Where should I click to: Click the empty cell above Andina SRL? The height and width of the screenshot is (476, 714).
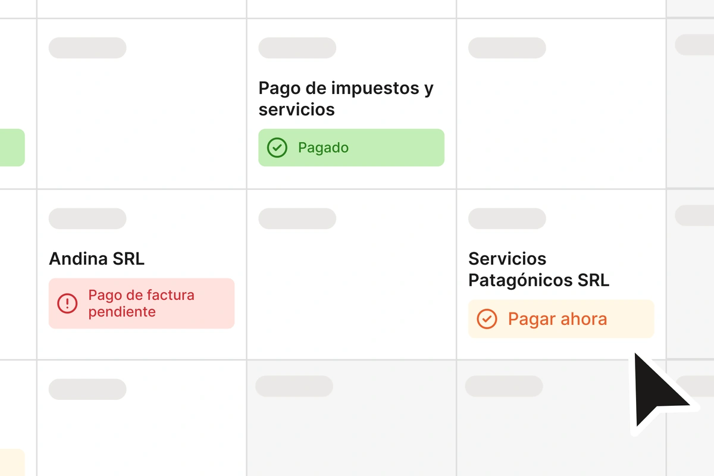[142, 119]
